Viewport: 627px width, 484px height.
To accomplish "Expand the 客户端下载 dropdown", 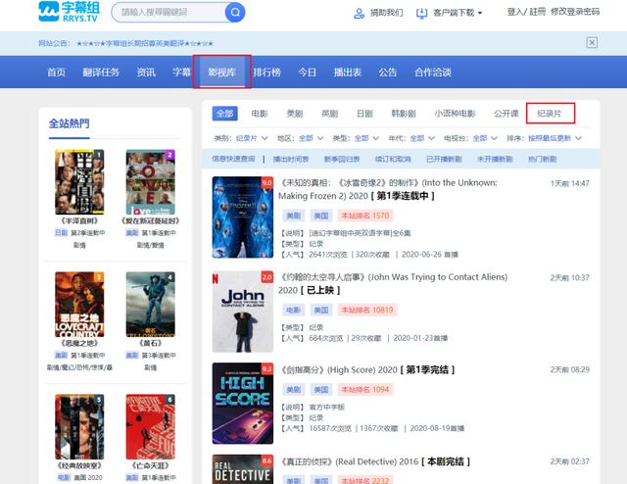I will tap(458, 13).
